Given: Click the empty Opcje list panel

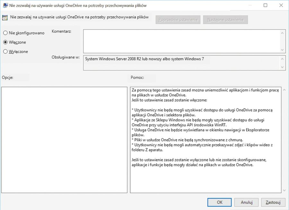Looking at the screenshot, I should coord(64,140).
